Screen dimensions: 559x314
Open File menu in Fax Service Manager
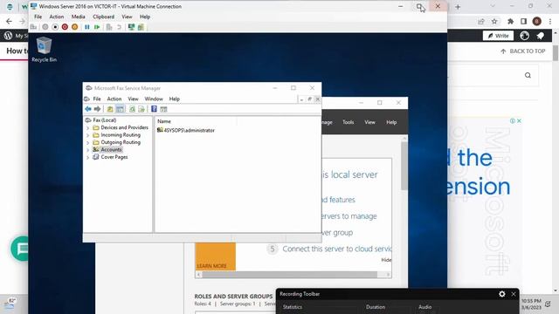click(x=97, y=99)
